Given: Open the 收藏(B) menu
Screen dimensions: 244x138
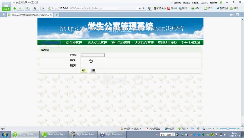Looking at the screenshot, I should point(195,3).
